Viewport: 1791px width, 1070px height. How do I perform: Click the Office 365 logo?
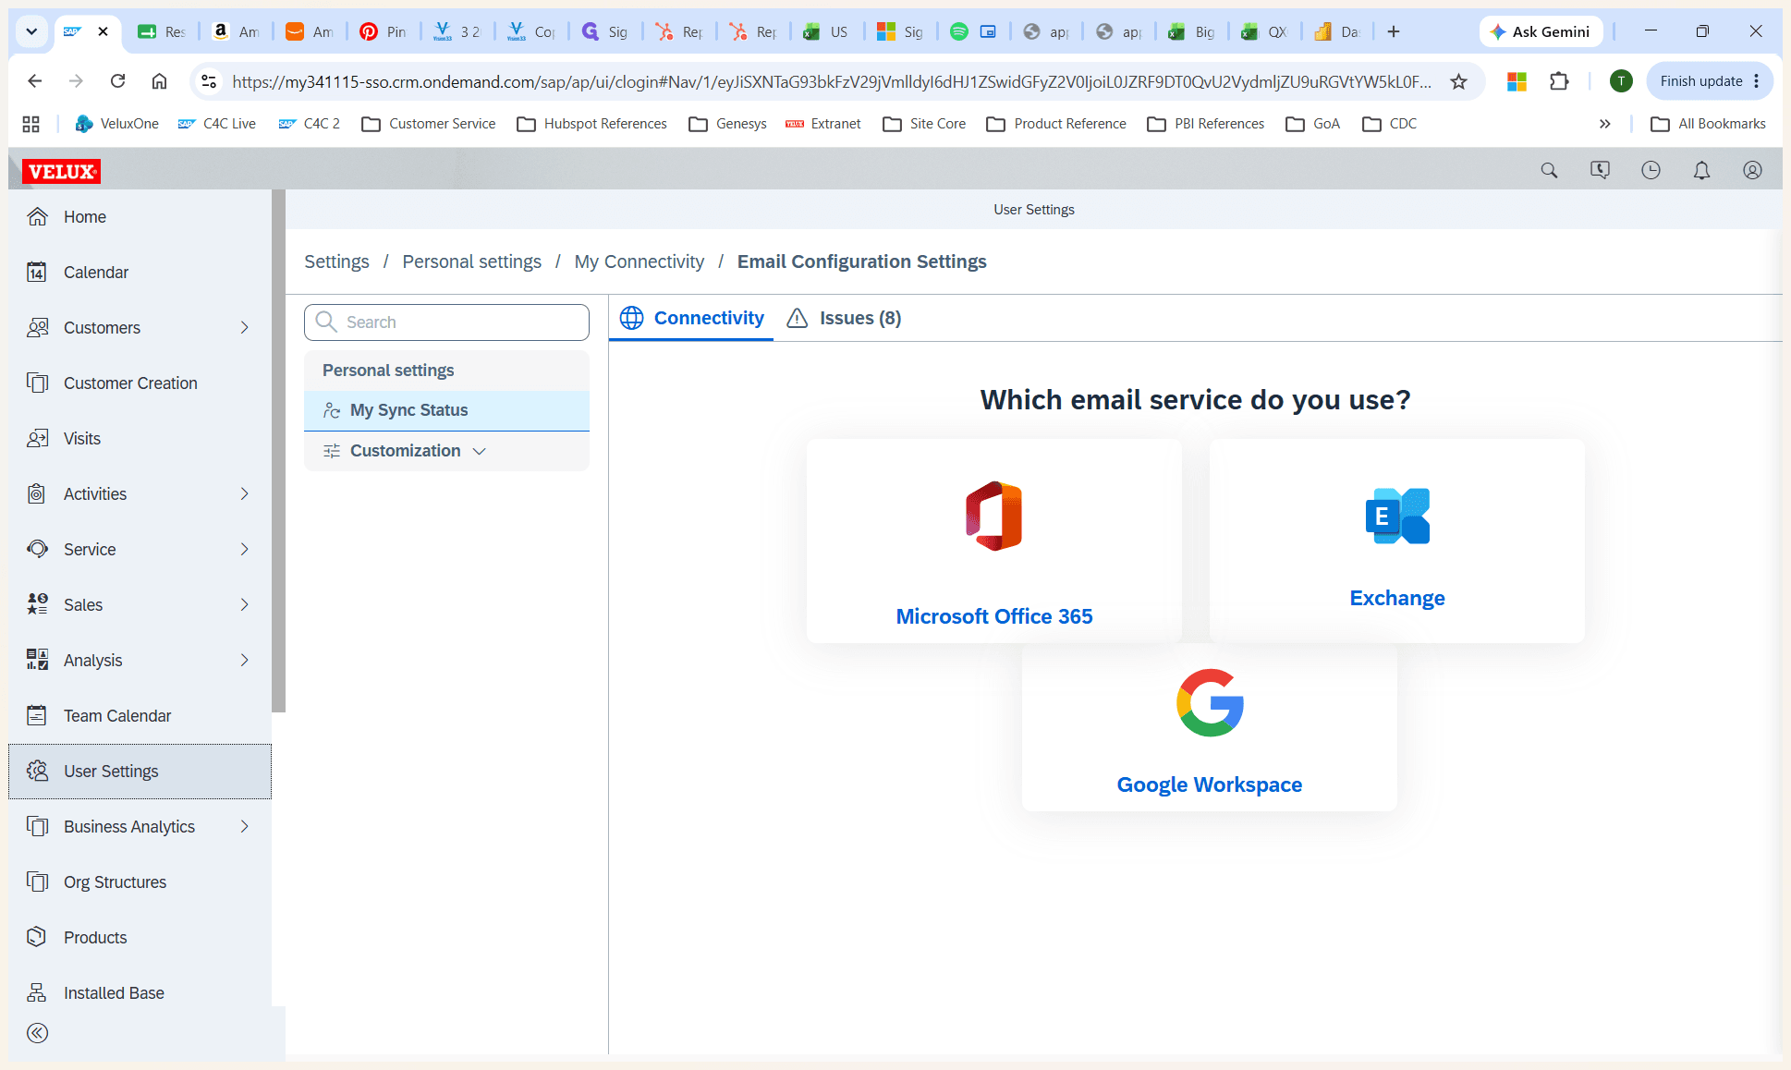tap(994, 516)
